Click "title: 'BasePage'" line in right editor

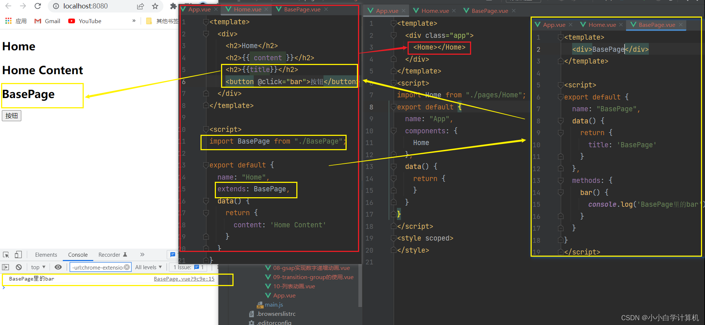(x=622, y=145)
